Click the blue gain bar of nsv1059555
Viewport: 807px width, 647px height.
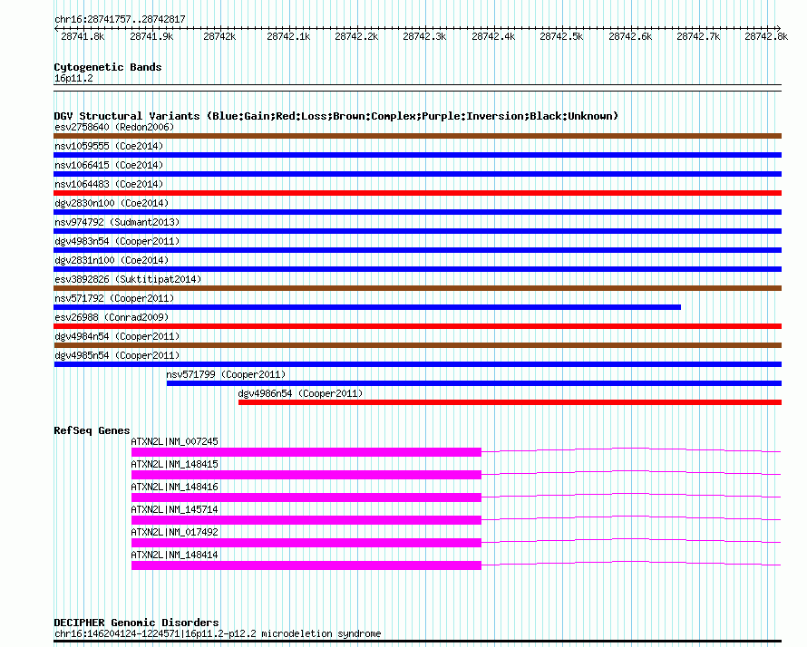(x=417, y=155)
